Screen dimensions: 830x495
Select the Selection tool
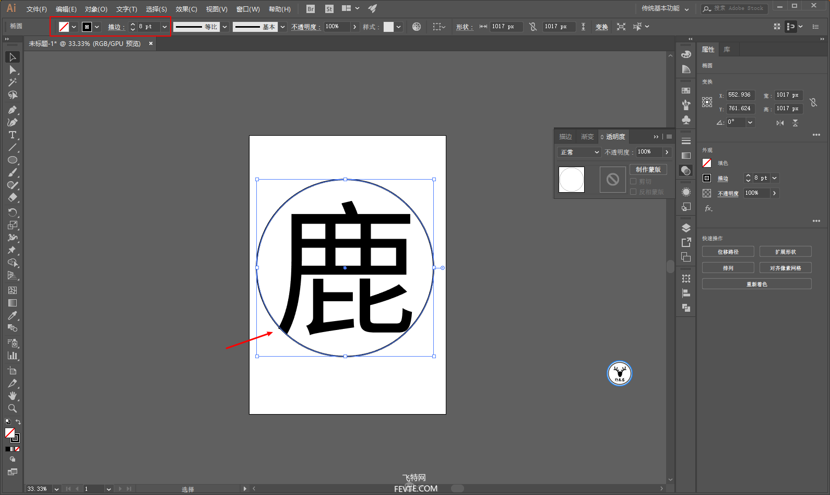[x=13, y=57]
